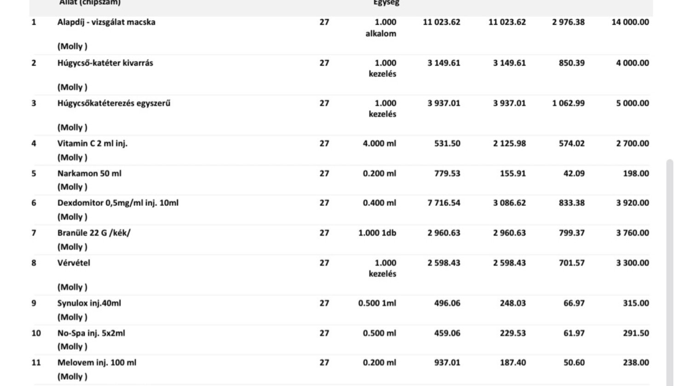Click 'Húgycsőkatéterezés egyszerű' item text
690x386 pixels.
114,103
